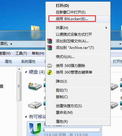The width and height of the screenshot is (122, 136).
Task: Collapse the removable storage devices group triangle
Action: point(26,116)
